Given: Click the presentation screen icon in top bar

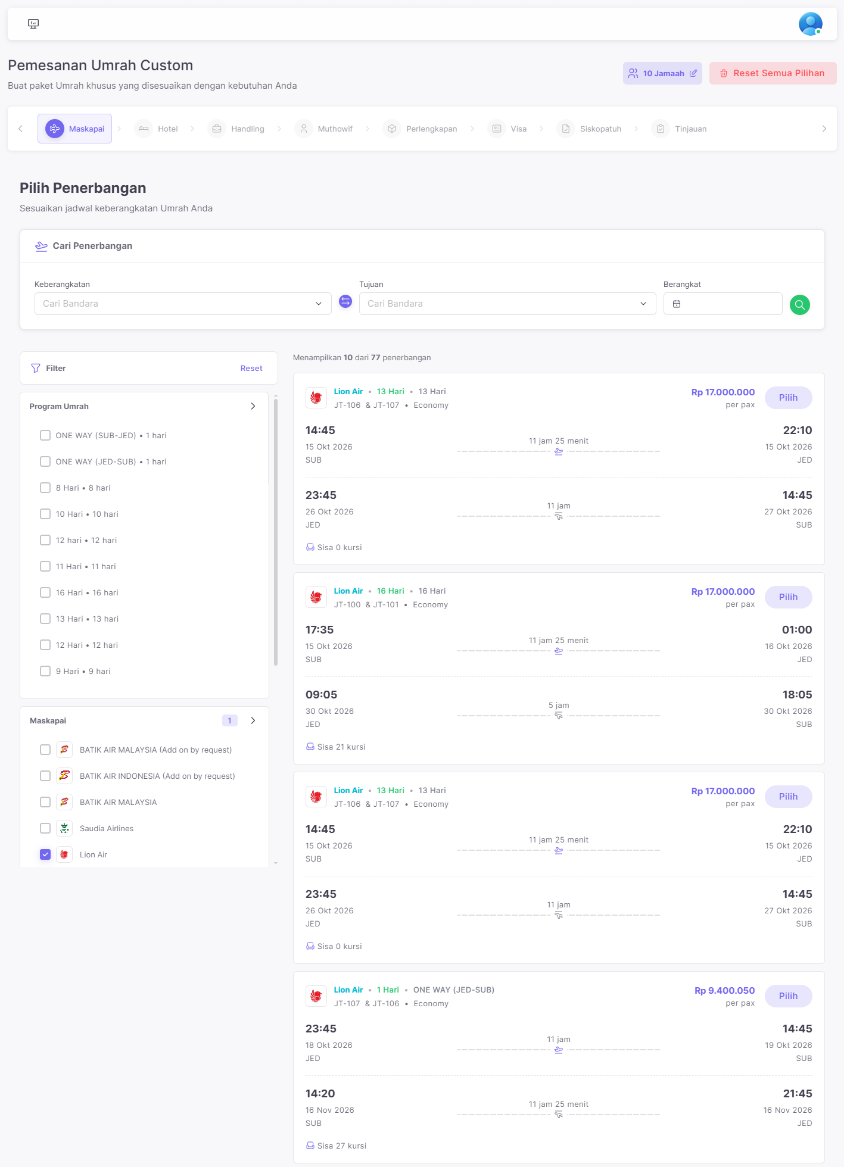Looking at the screenshot, I should point(33,24).
